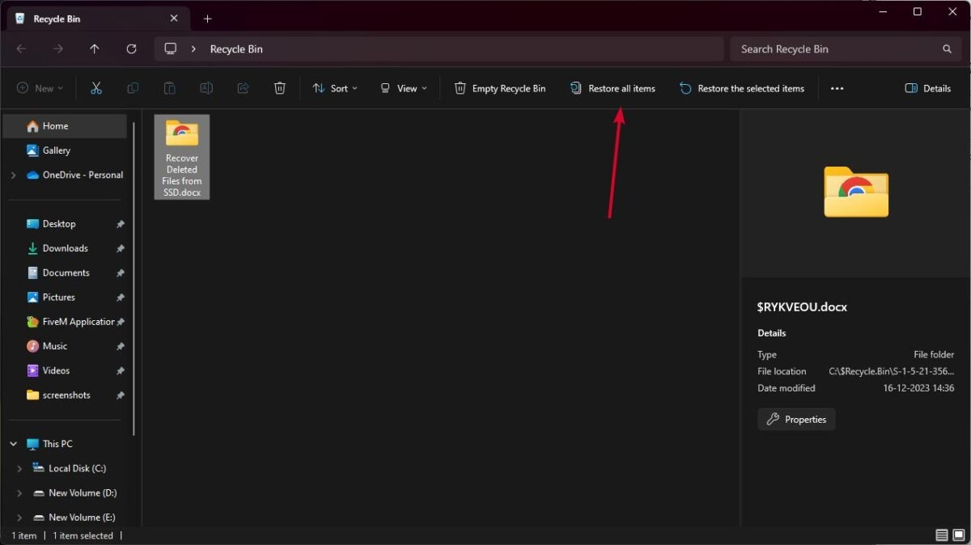This screenshot has height=545, width=971.
Task: Click the Properties button
Action: pos(796,419)
